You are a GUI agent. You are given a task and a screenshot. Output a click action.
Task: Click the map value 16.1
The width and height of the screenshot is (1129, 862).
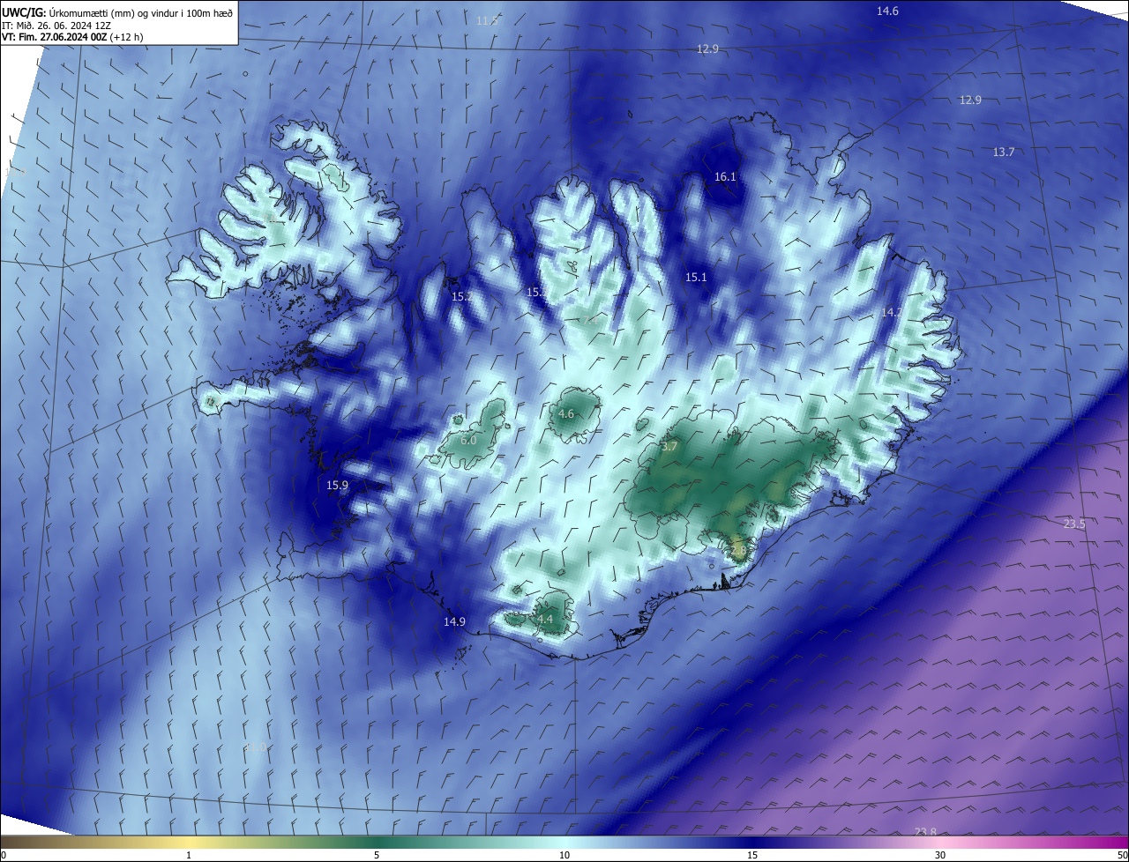tap(725, 177)
